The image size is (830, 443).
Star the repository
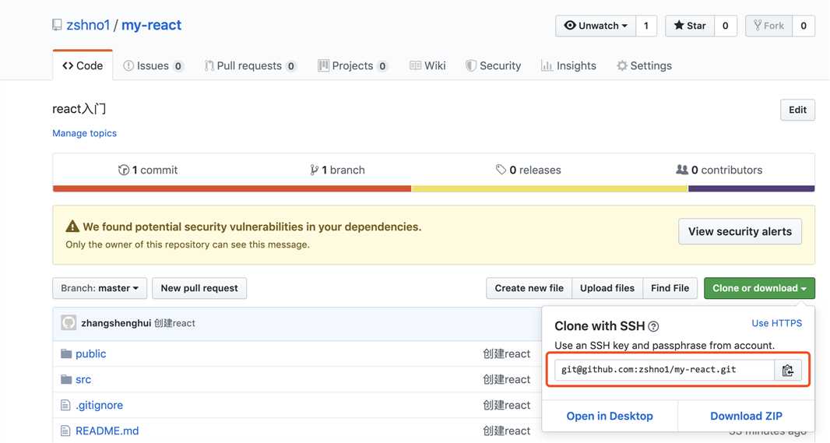pos(690,26)
